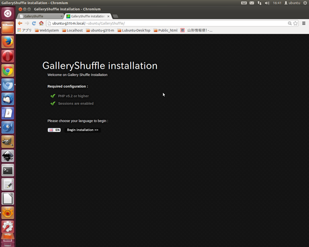
Task: Open the ubuntu-g31t-m bookmark folder
Action: [x=100, y=30]
